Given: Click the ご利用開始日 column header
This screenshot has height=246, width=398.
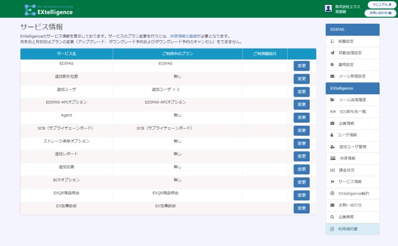Looking at the screenshot, I should 265,54.
